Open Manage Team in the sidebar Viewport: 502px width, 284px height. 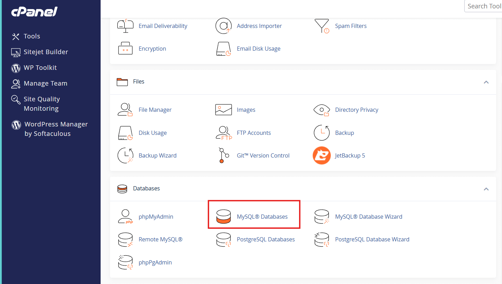(39, 83)
